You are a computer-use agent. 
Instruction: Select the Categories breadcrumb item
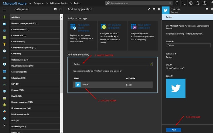[x=39, y=3]
